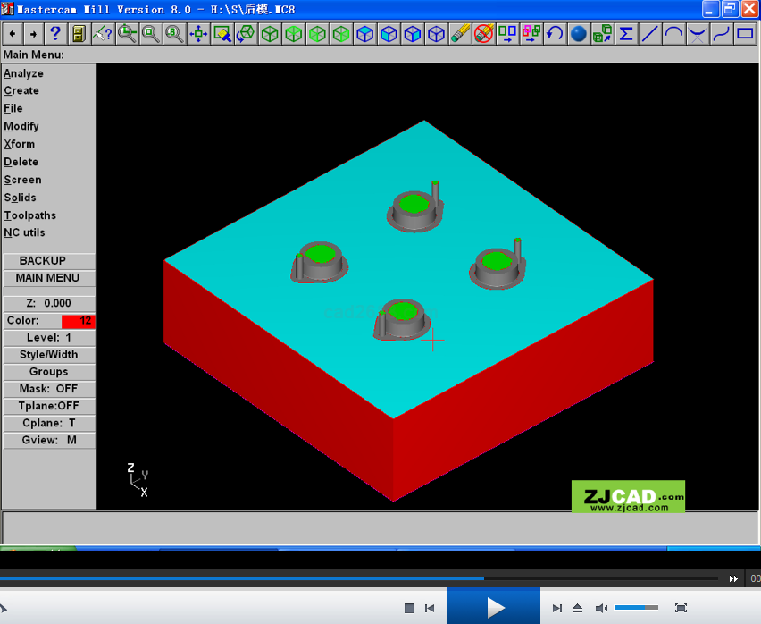Open the Xform menu

[x=20, y=144]
